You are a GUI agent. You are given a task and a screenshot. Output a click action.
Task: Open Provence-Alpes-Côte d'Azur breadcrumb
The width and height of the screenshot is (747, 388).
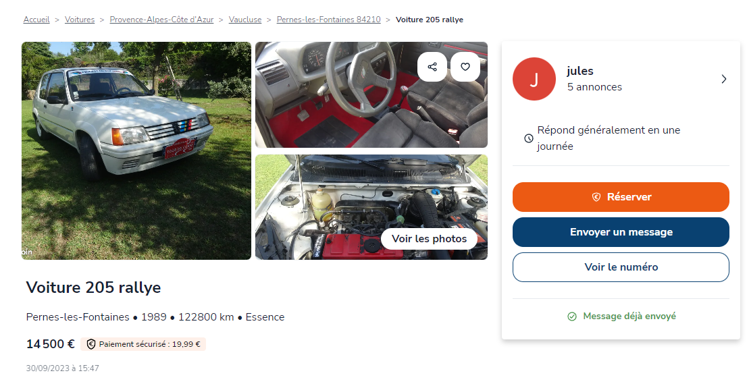(x=161, y=20)
